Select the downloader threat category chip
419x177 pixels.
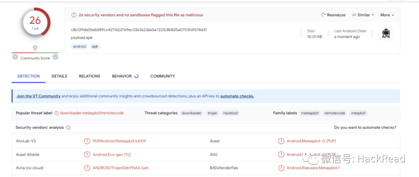[x=192, y=113]
